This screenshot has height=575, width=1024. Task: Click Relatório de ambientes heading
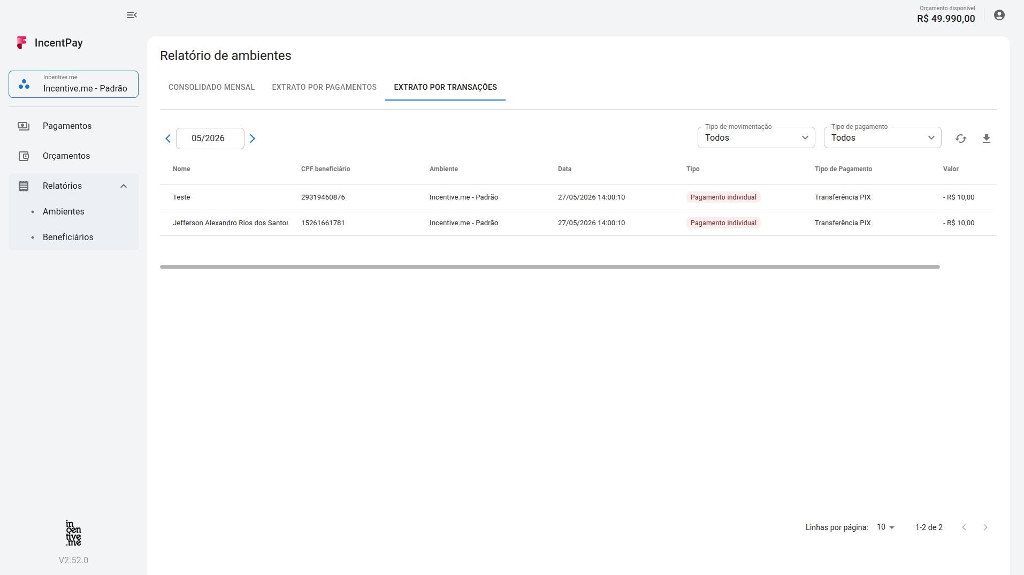[x=225, y=56]
